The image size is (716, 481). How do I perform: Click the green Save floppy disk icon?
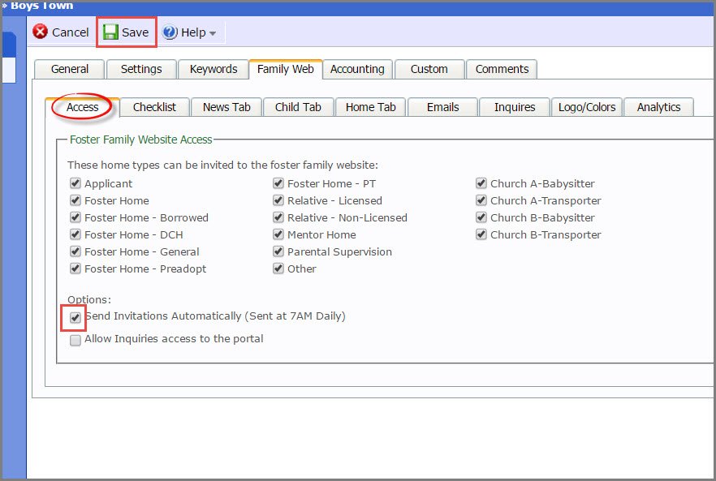point(110,32)
